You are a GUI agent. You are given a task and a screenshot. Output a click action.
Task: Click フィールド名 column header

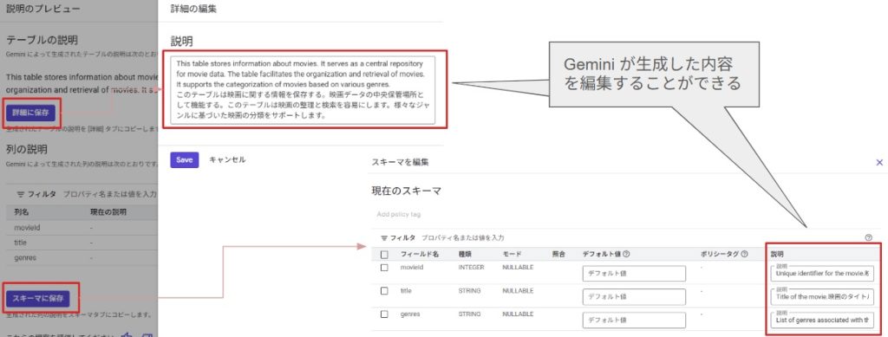(420, 255)
